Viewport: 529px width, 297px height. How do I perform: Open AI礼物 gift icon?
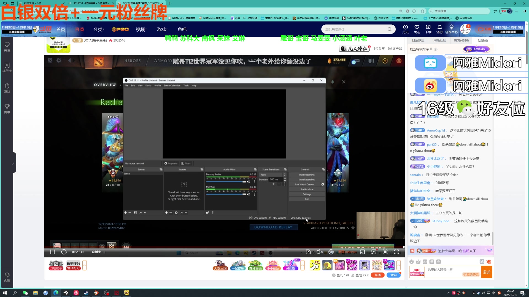pos(290,265)
